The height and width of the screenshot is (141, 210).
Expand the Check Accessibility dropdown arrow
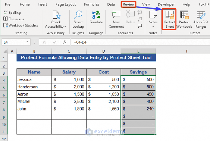tap(65, 27)
